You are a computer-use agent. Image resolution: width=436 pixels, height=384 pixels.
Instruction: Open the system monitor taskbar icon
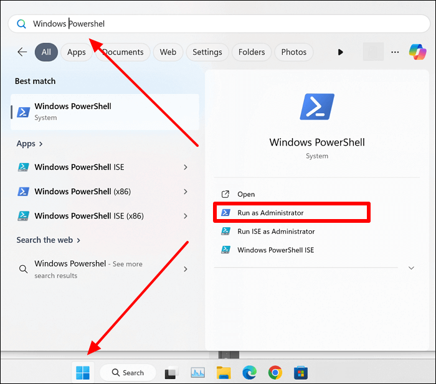pyautogui.click(x=197, y=373)
